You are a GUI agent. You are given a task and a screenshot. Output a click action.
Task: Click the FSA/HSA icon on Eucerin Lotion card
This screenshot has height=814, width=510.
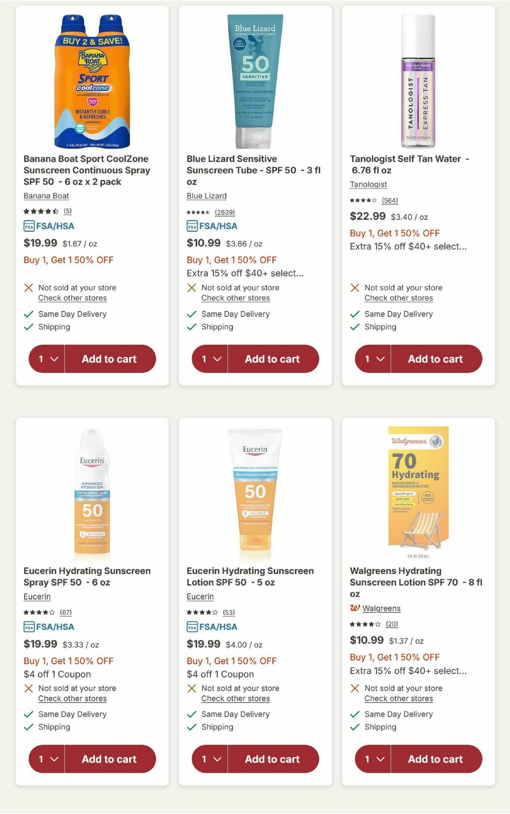192,626
